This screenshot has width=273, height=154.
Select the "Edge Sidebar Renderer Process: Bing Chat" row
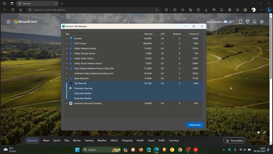coord(134,68)
